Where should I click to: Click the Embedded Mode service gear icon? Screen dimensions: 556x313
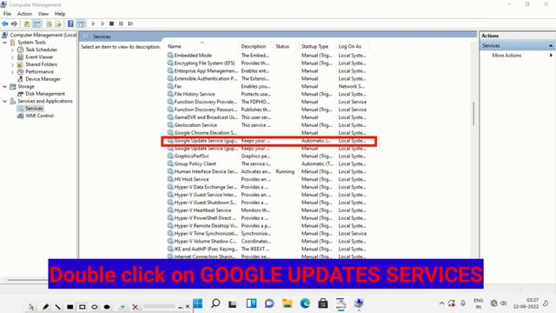170,56
